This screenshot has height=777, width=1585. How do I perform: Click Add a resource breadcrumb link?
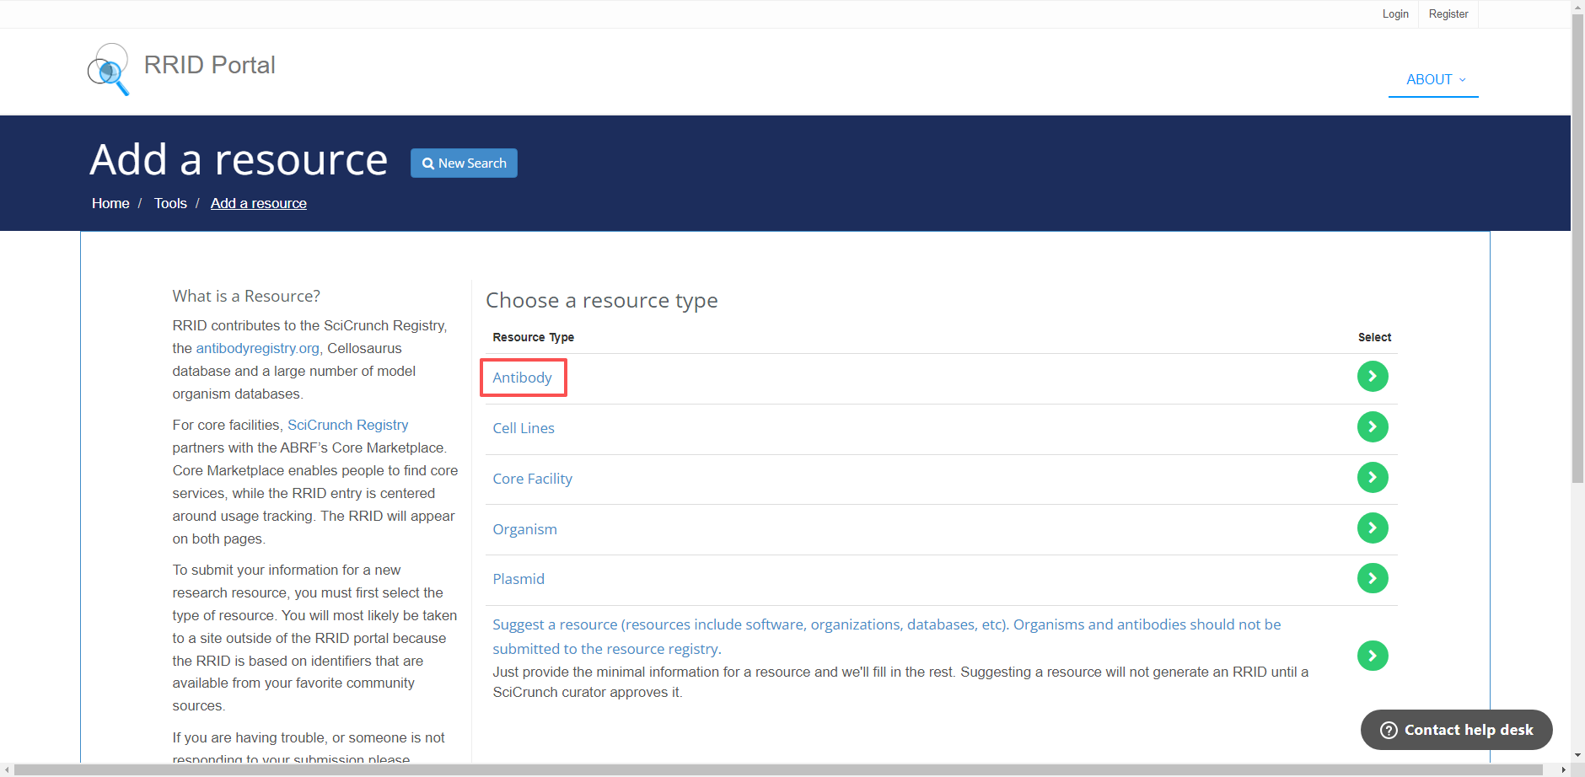259,203
